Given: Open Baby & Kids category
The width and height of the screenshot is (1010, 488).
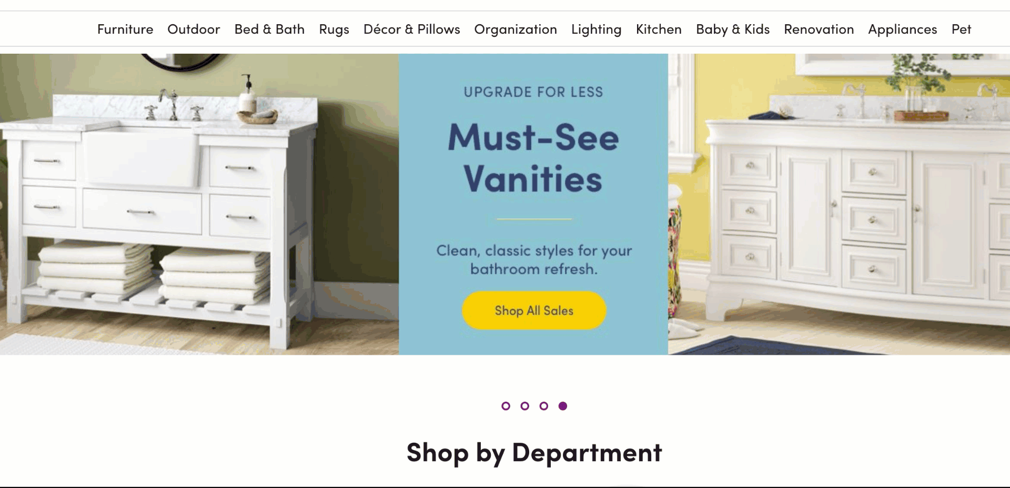Looking at the screenshot, I should click(733, 29).
